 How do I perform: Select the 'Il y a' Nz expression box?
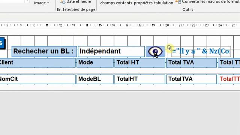(201, 51)
